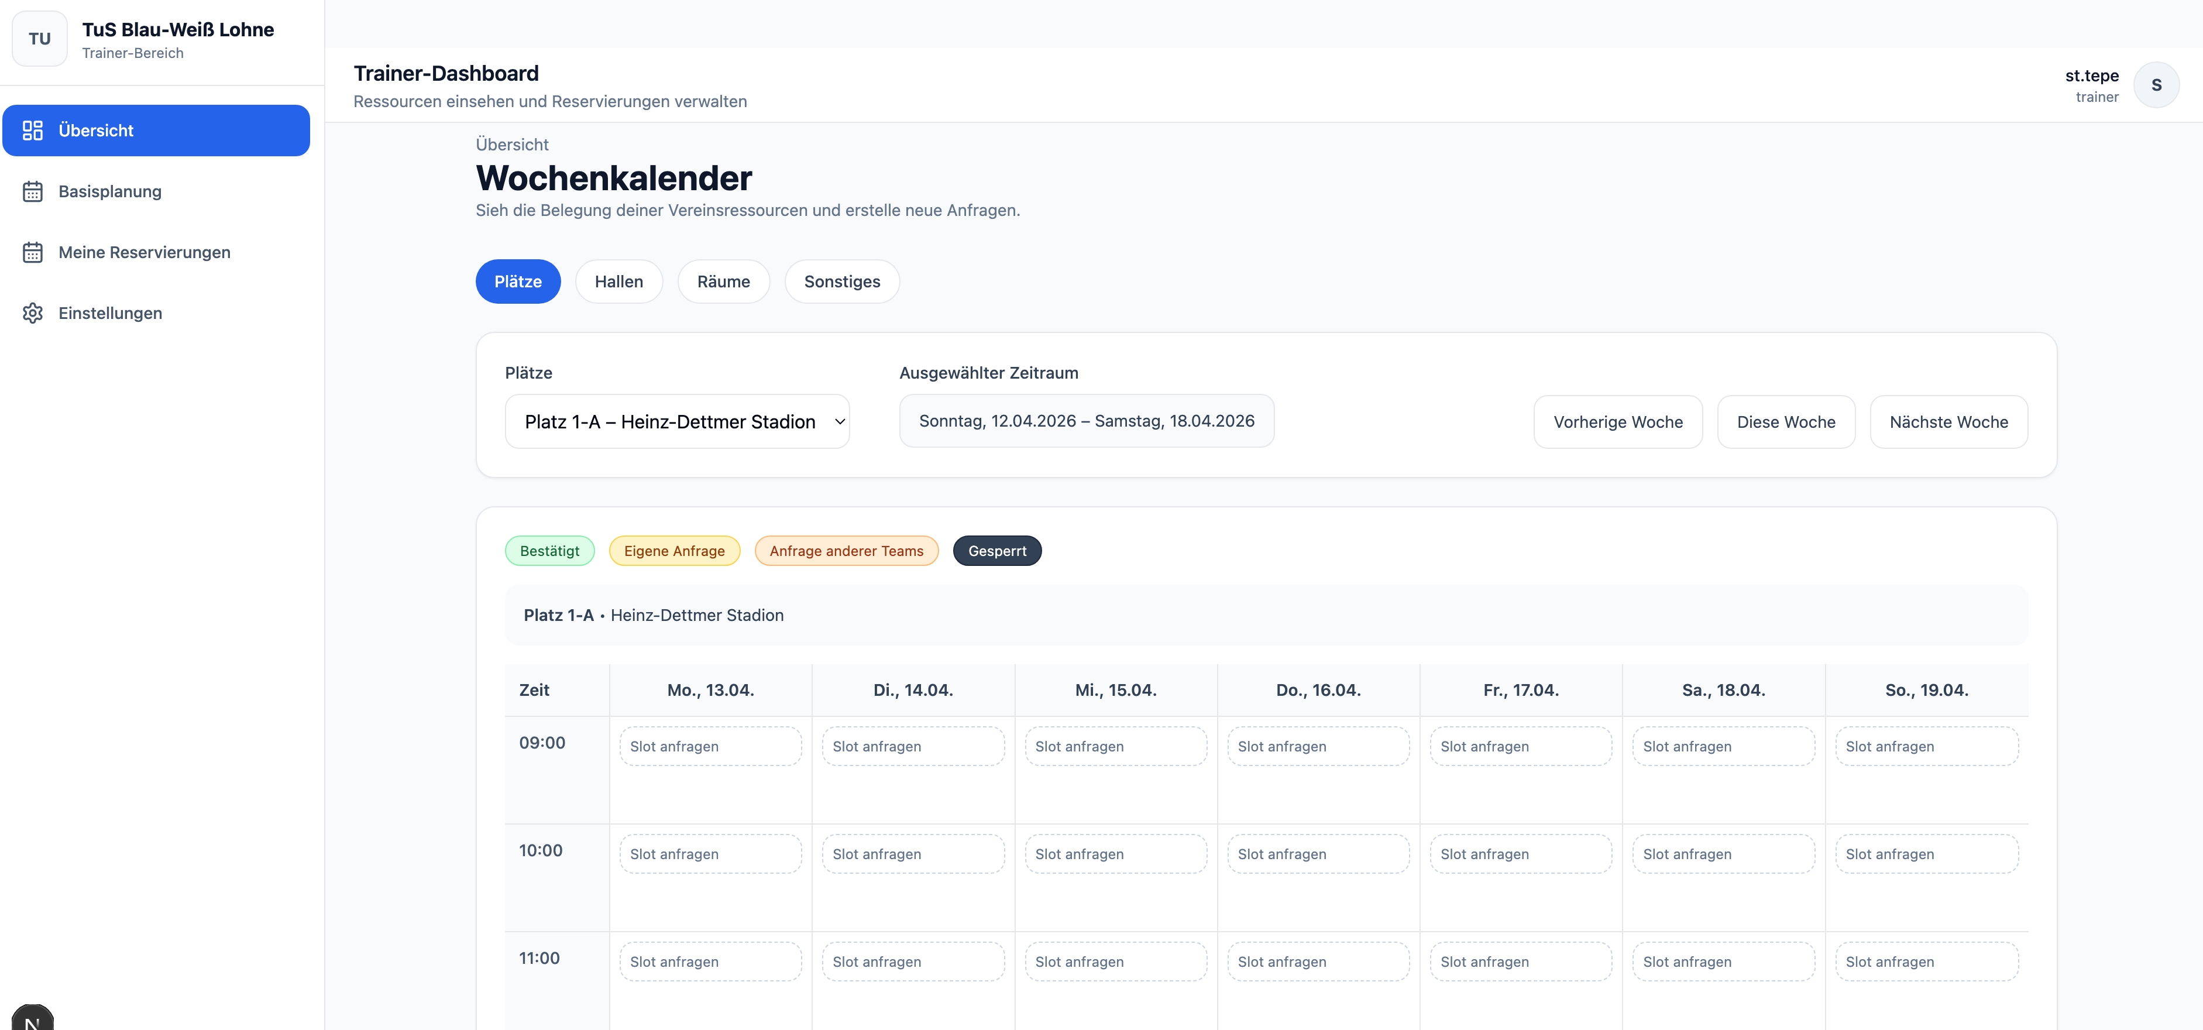
Task: Click the Di., 14.04. column header
Action: [x=913, y=691]
